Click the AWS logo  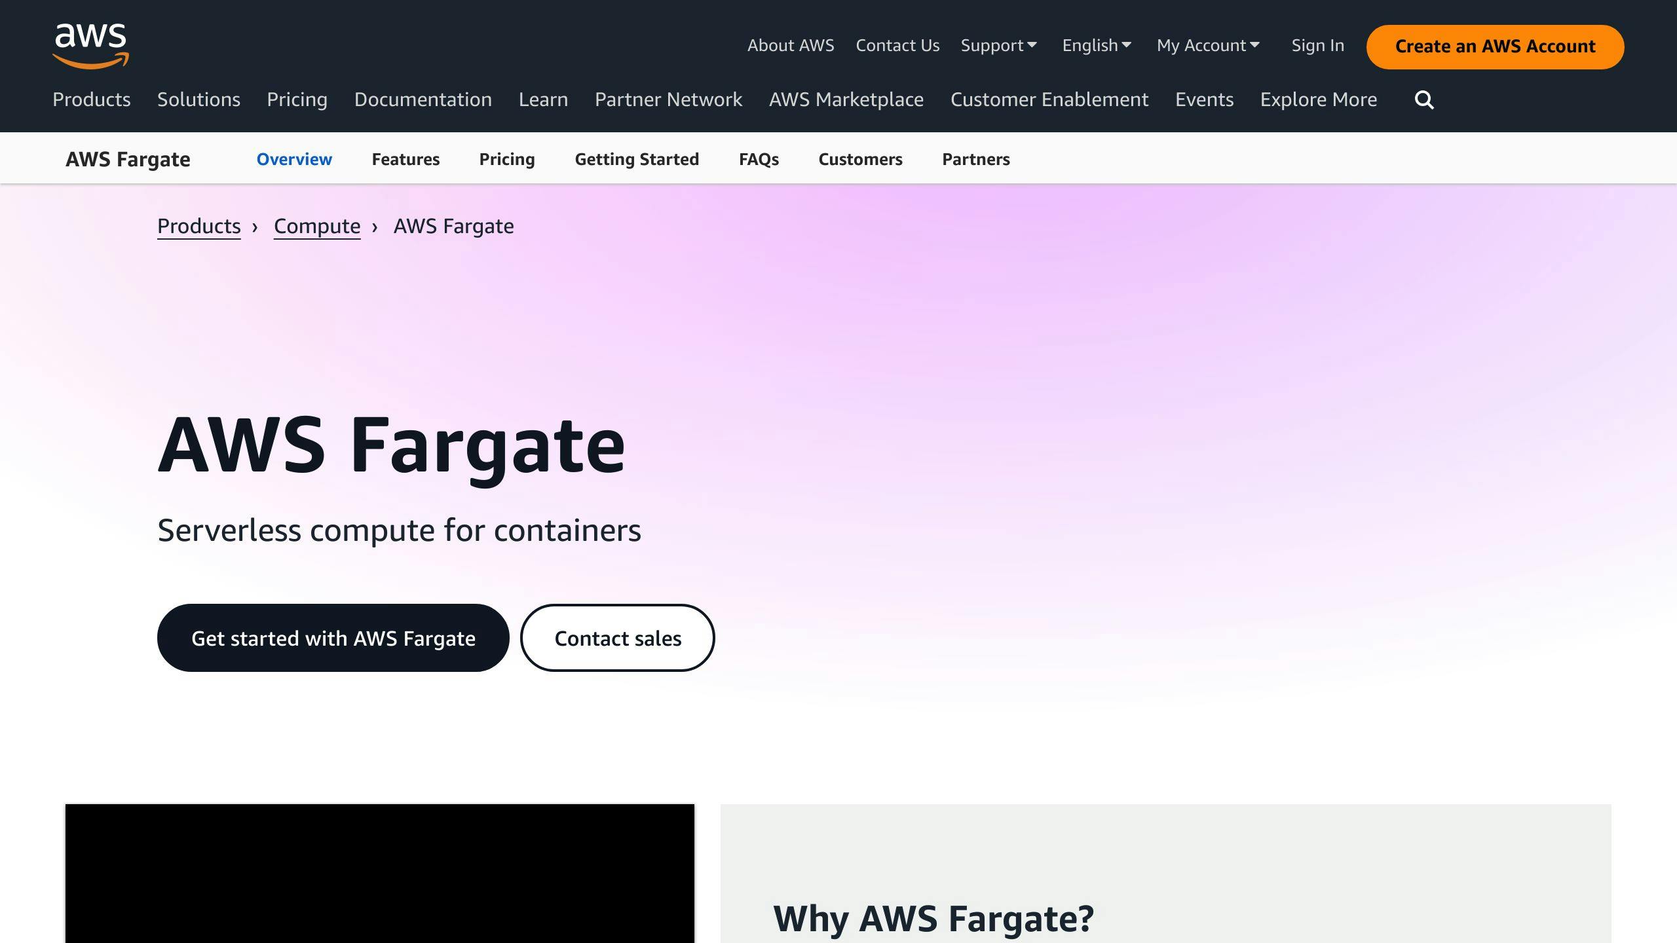pos(91,46)
